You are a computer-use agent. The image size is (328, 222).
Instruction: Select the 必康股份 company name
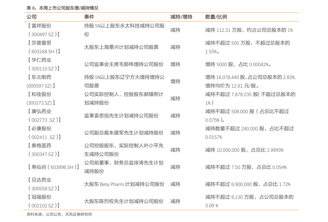click(41, 128)
